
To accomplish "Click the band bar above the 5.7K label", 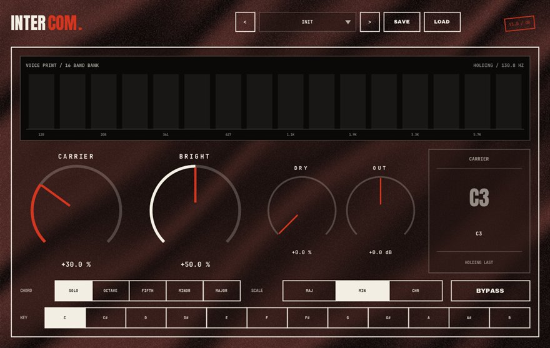I will click(477, 101).
